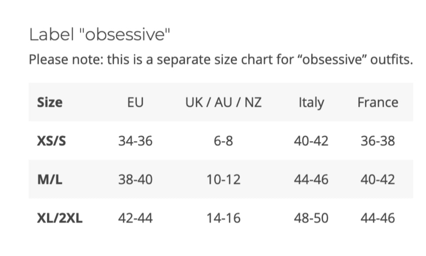
Task: Click the Size column header
Action: (50, 103)
